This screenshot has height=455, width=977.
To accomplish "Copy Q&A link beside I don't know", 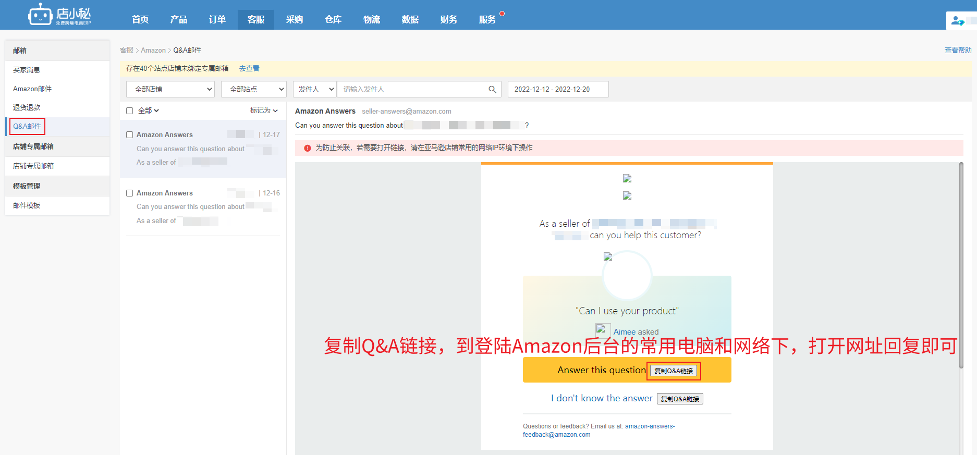I will [x=680, y=399].
